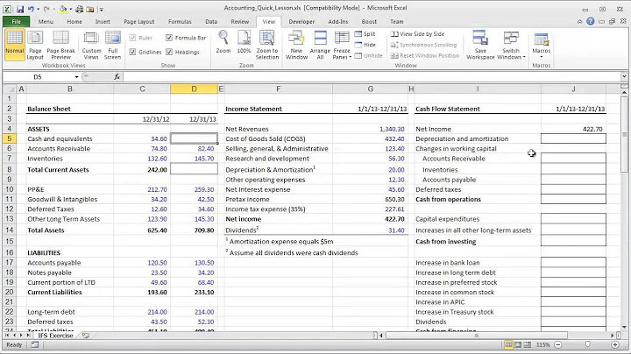Viewport: 631px width, 354px height.
Task: Click the formula bar input
Action: (x=372, y=76)
